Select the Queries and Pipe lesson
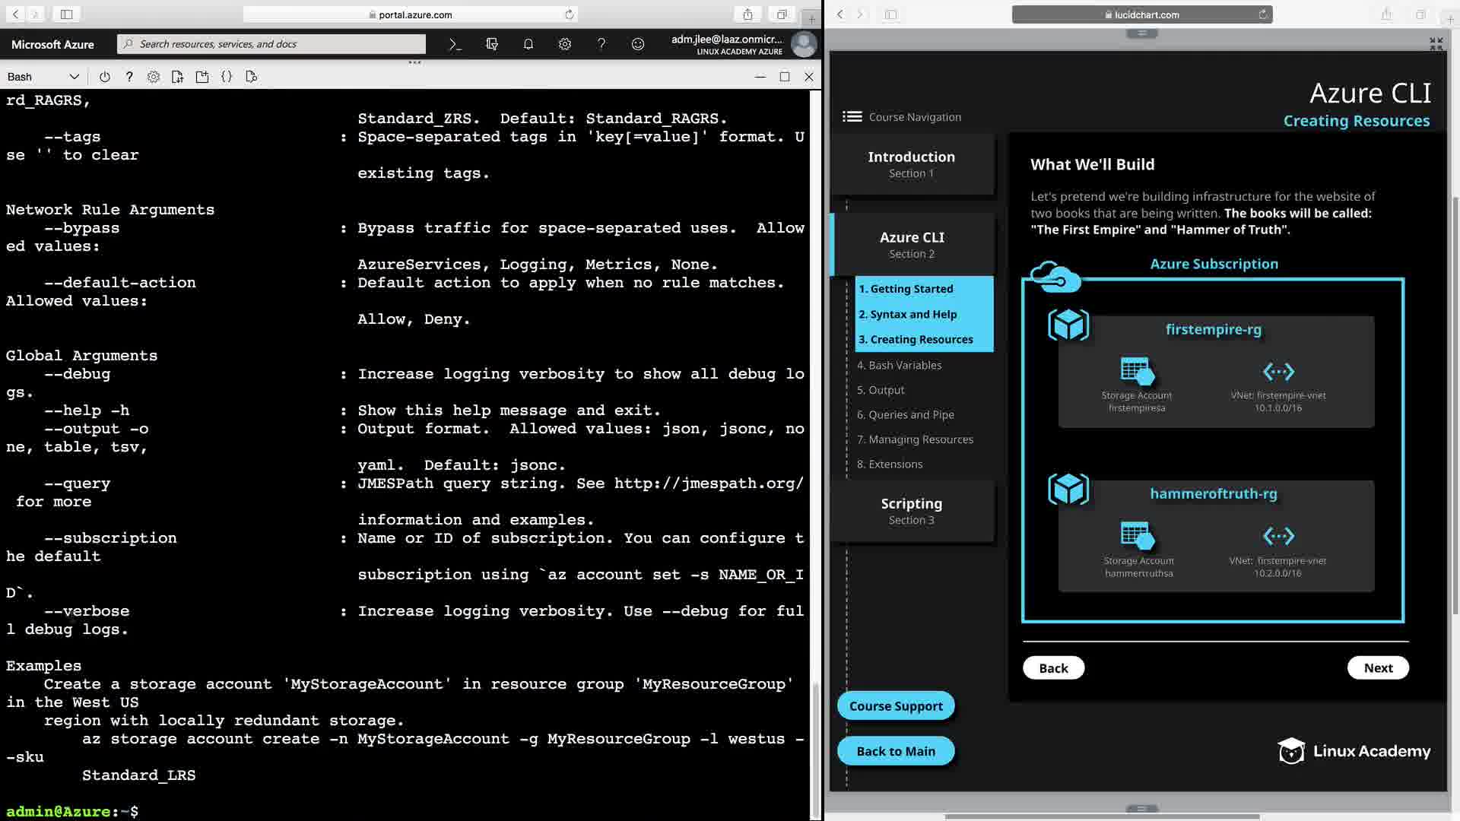Image resolution: width=1460 pixels, height=821 pixels. 905,414
